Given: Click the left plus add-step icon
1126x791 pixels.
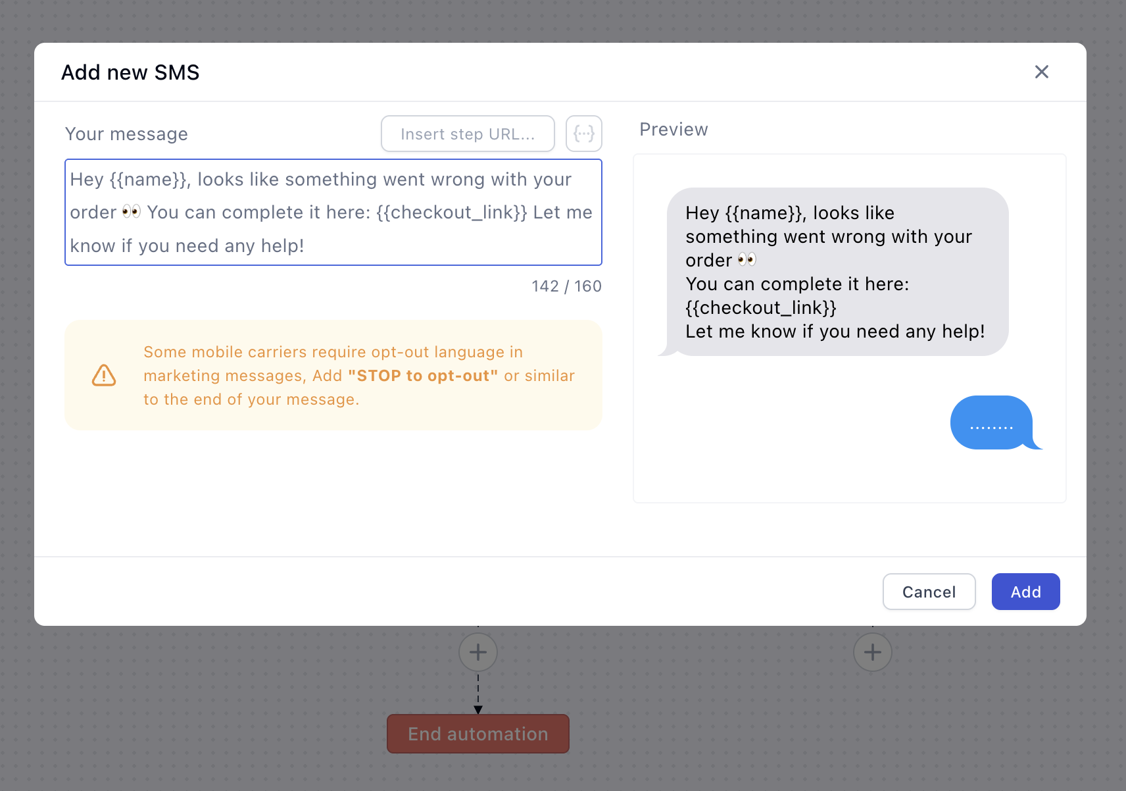Looking at the screenshot, I should point(478,652).
